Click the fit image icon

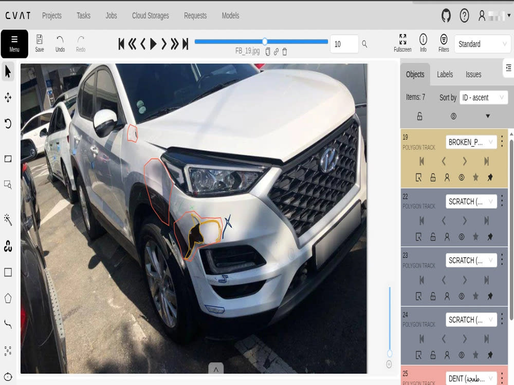8,159
